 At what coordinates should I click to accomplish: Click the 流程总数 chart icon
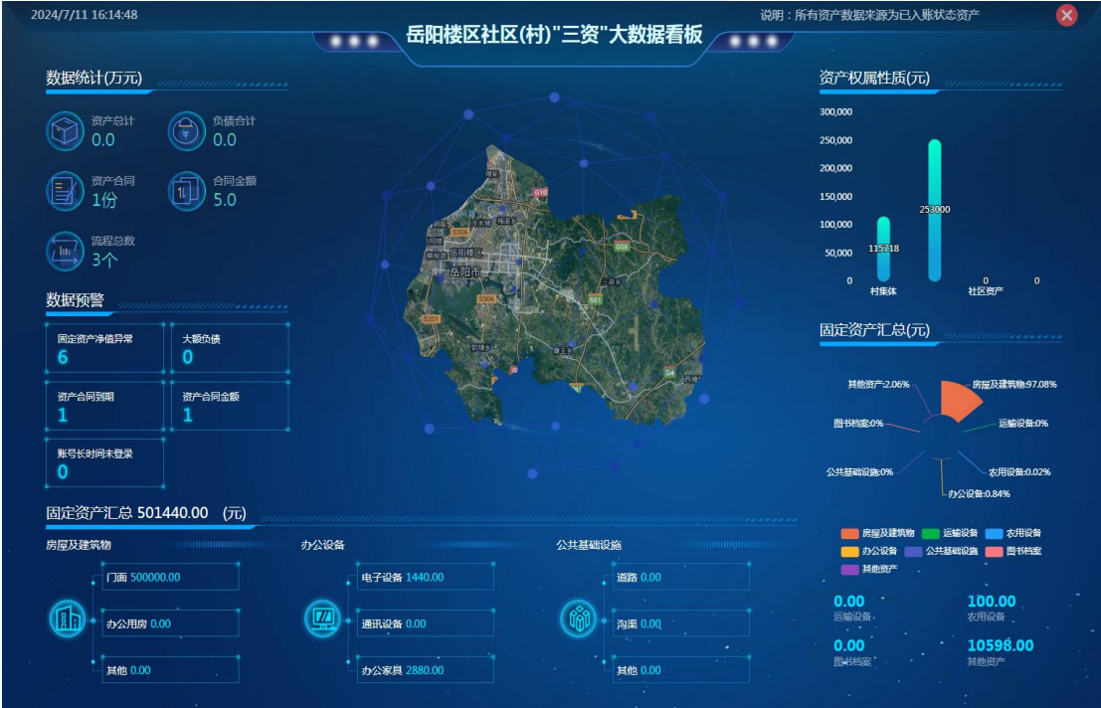[65, 252]
